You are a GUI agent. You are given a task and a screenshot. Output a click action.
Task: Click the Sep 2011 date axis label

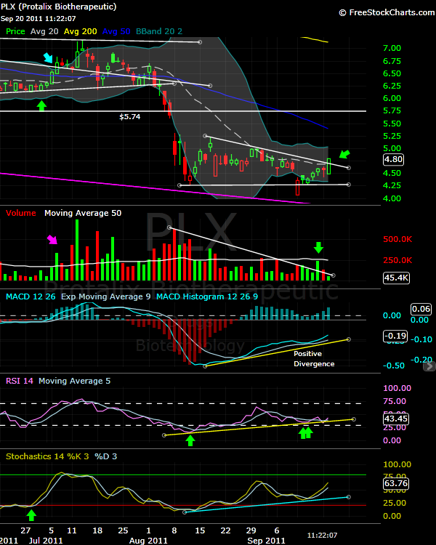(x=266, y=541)
